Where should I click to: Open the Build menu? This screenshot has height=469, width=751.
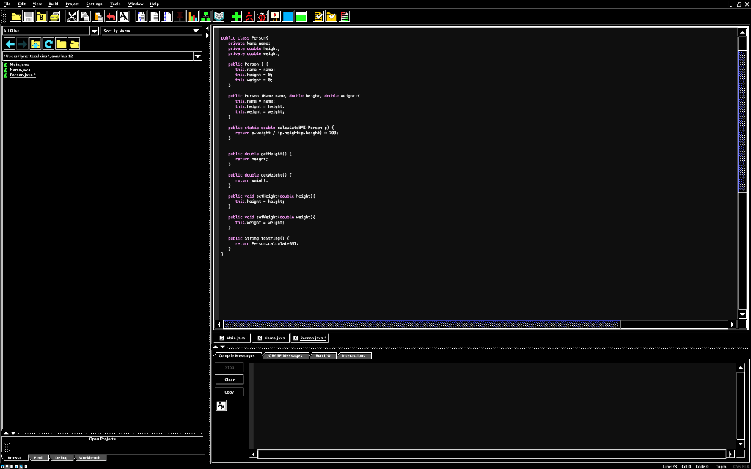pyautogui.click(x=53, y=4)
